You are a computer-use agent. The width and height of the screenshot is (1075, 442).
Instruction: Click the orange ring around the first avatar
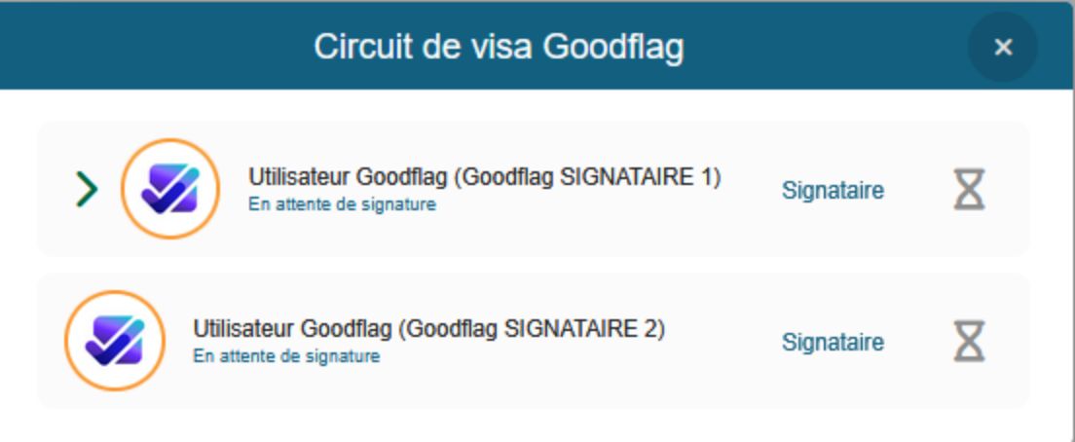click(x=170, y=142)
